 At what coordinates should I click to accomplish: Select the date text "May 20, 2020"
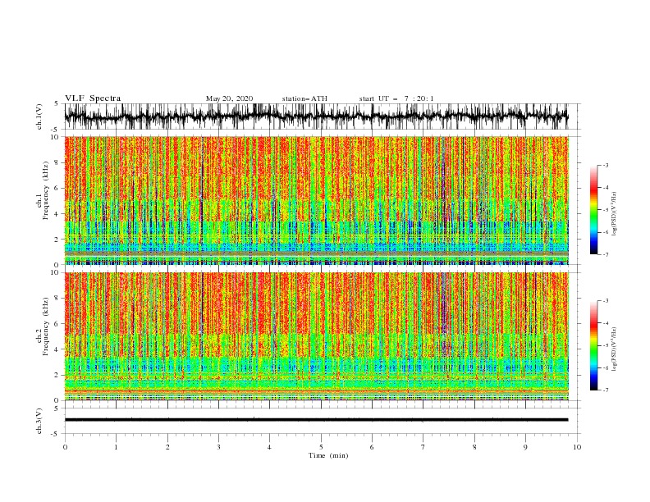229,98
